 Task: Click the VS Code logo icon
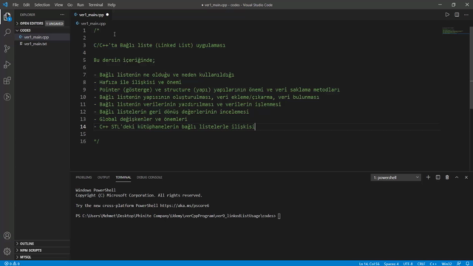point(5,5)
